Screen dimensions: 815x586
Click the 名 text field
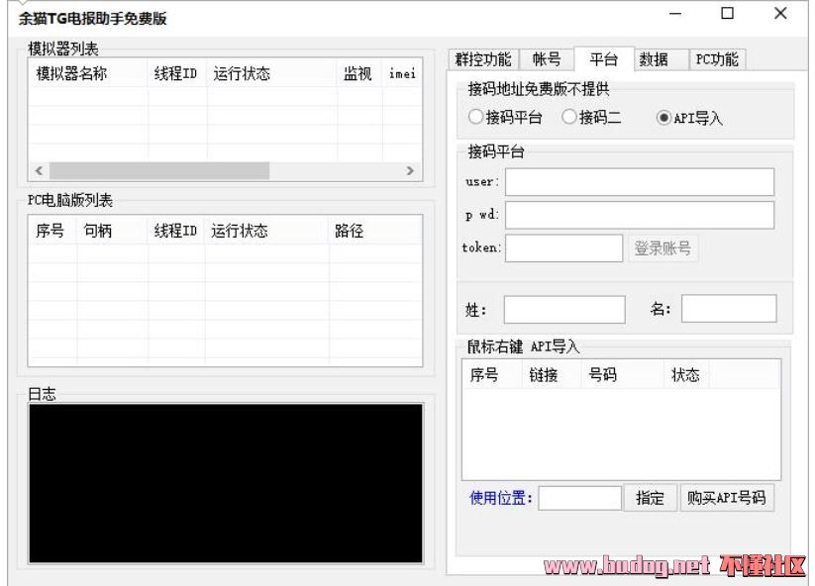pos(728,309)
